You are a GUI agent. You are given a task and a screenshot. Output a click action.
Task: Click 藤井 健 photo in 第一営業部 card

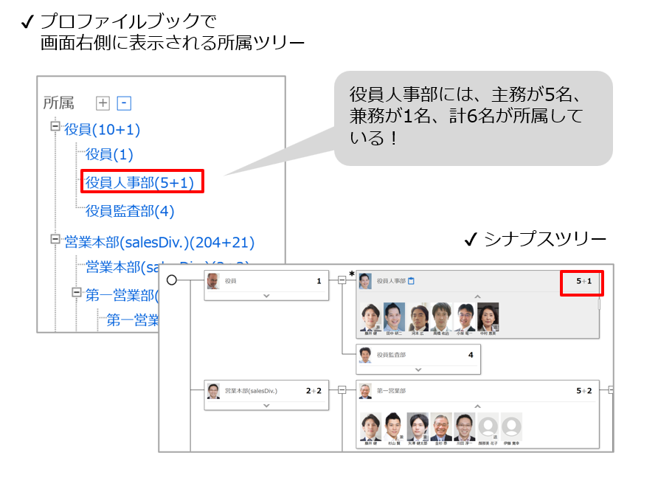370,427
